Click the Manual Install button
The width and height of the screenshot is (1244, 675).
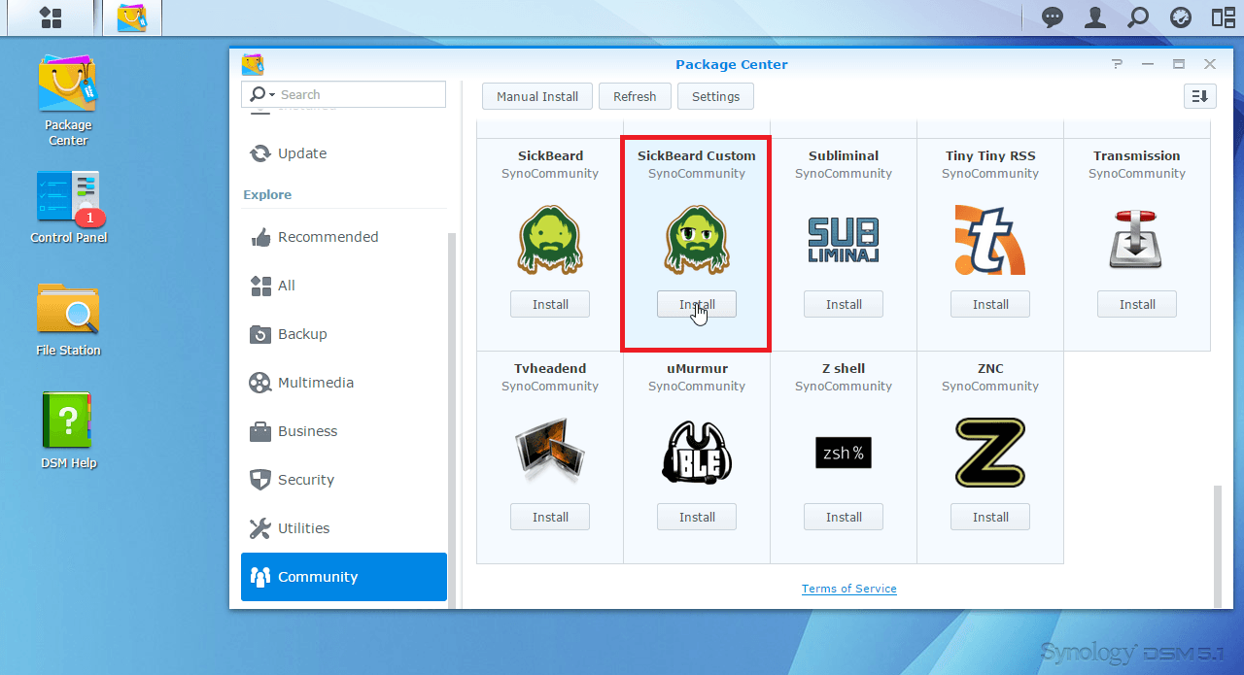537,96
